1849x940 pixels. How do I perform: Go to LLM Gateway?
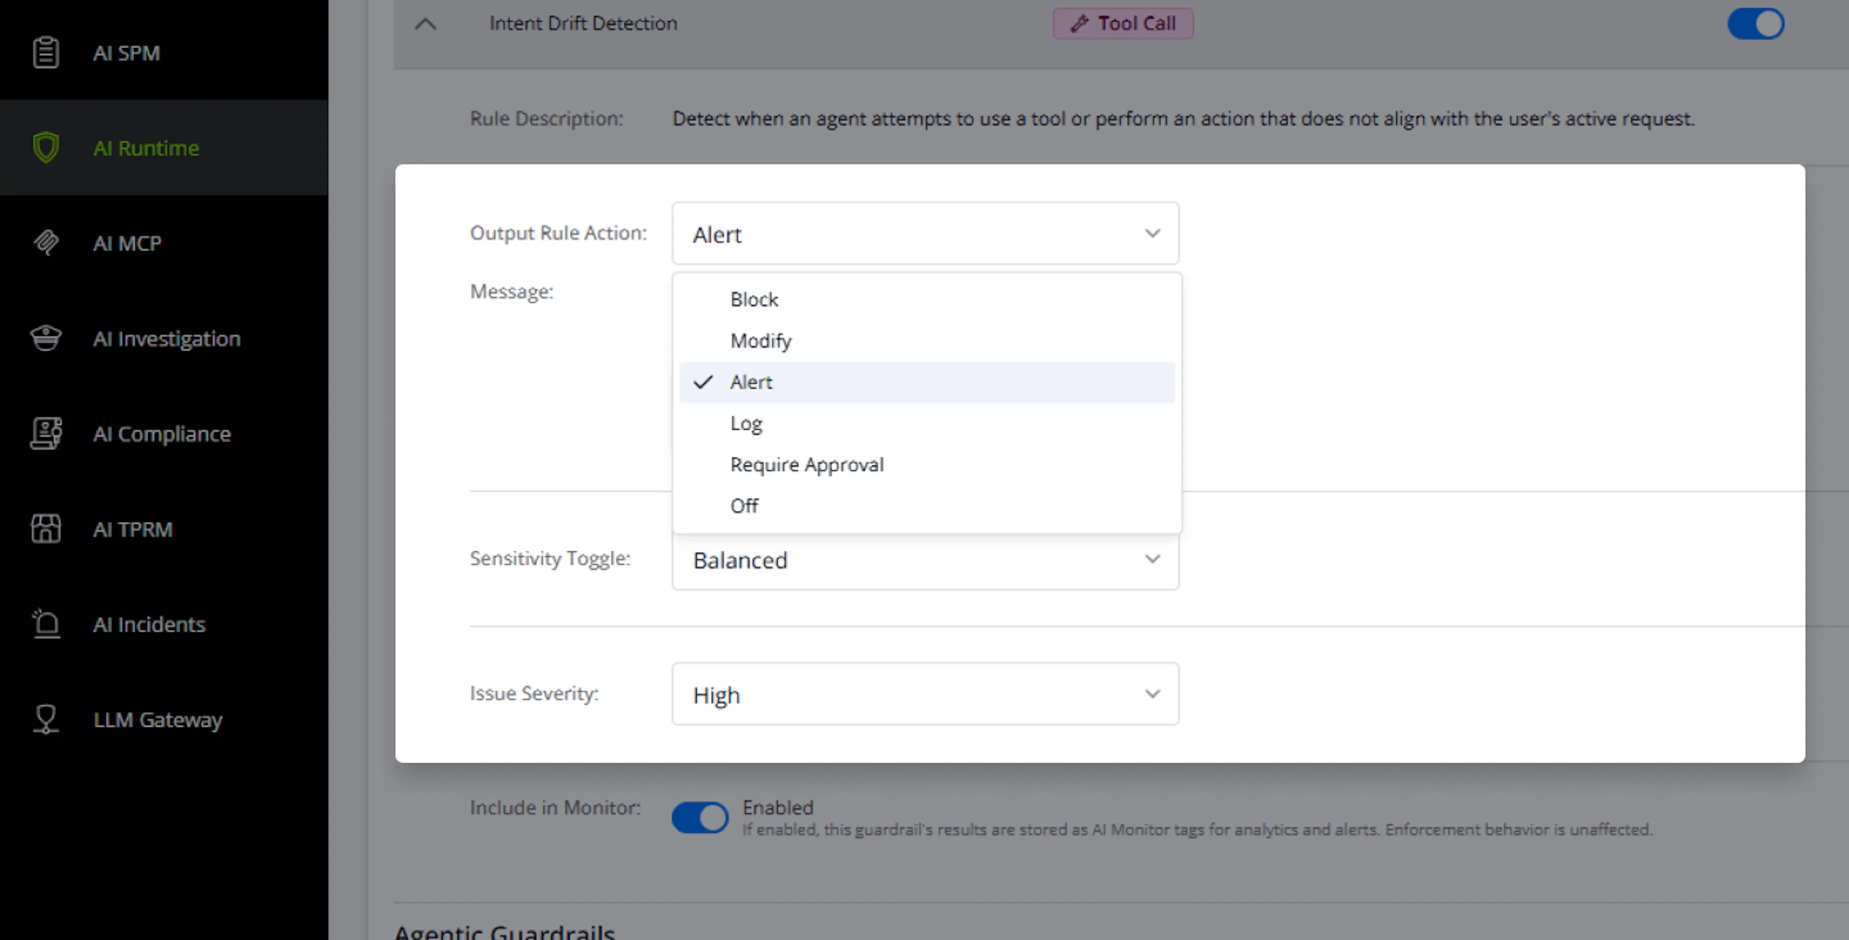click(164, 719)
